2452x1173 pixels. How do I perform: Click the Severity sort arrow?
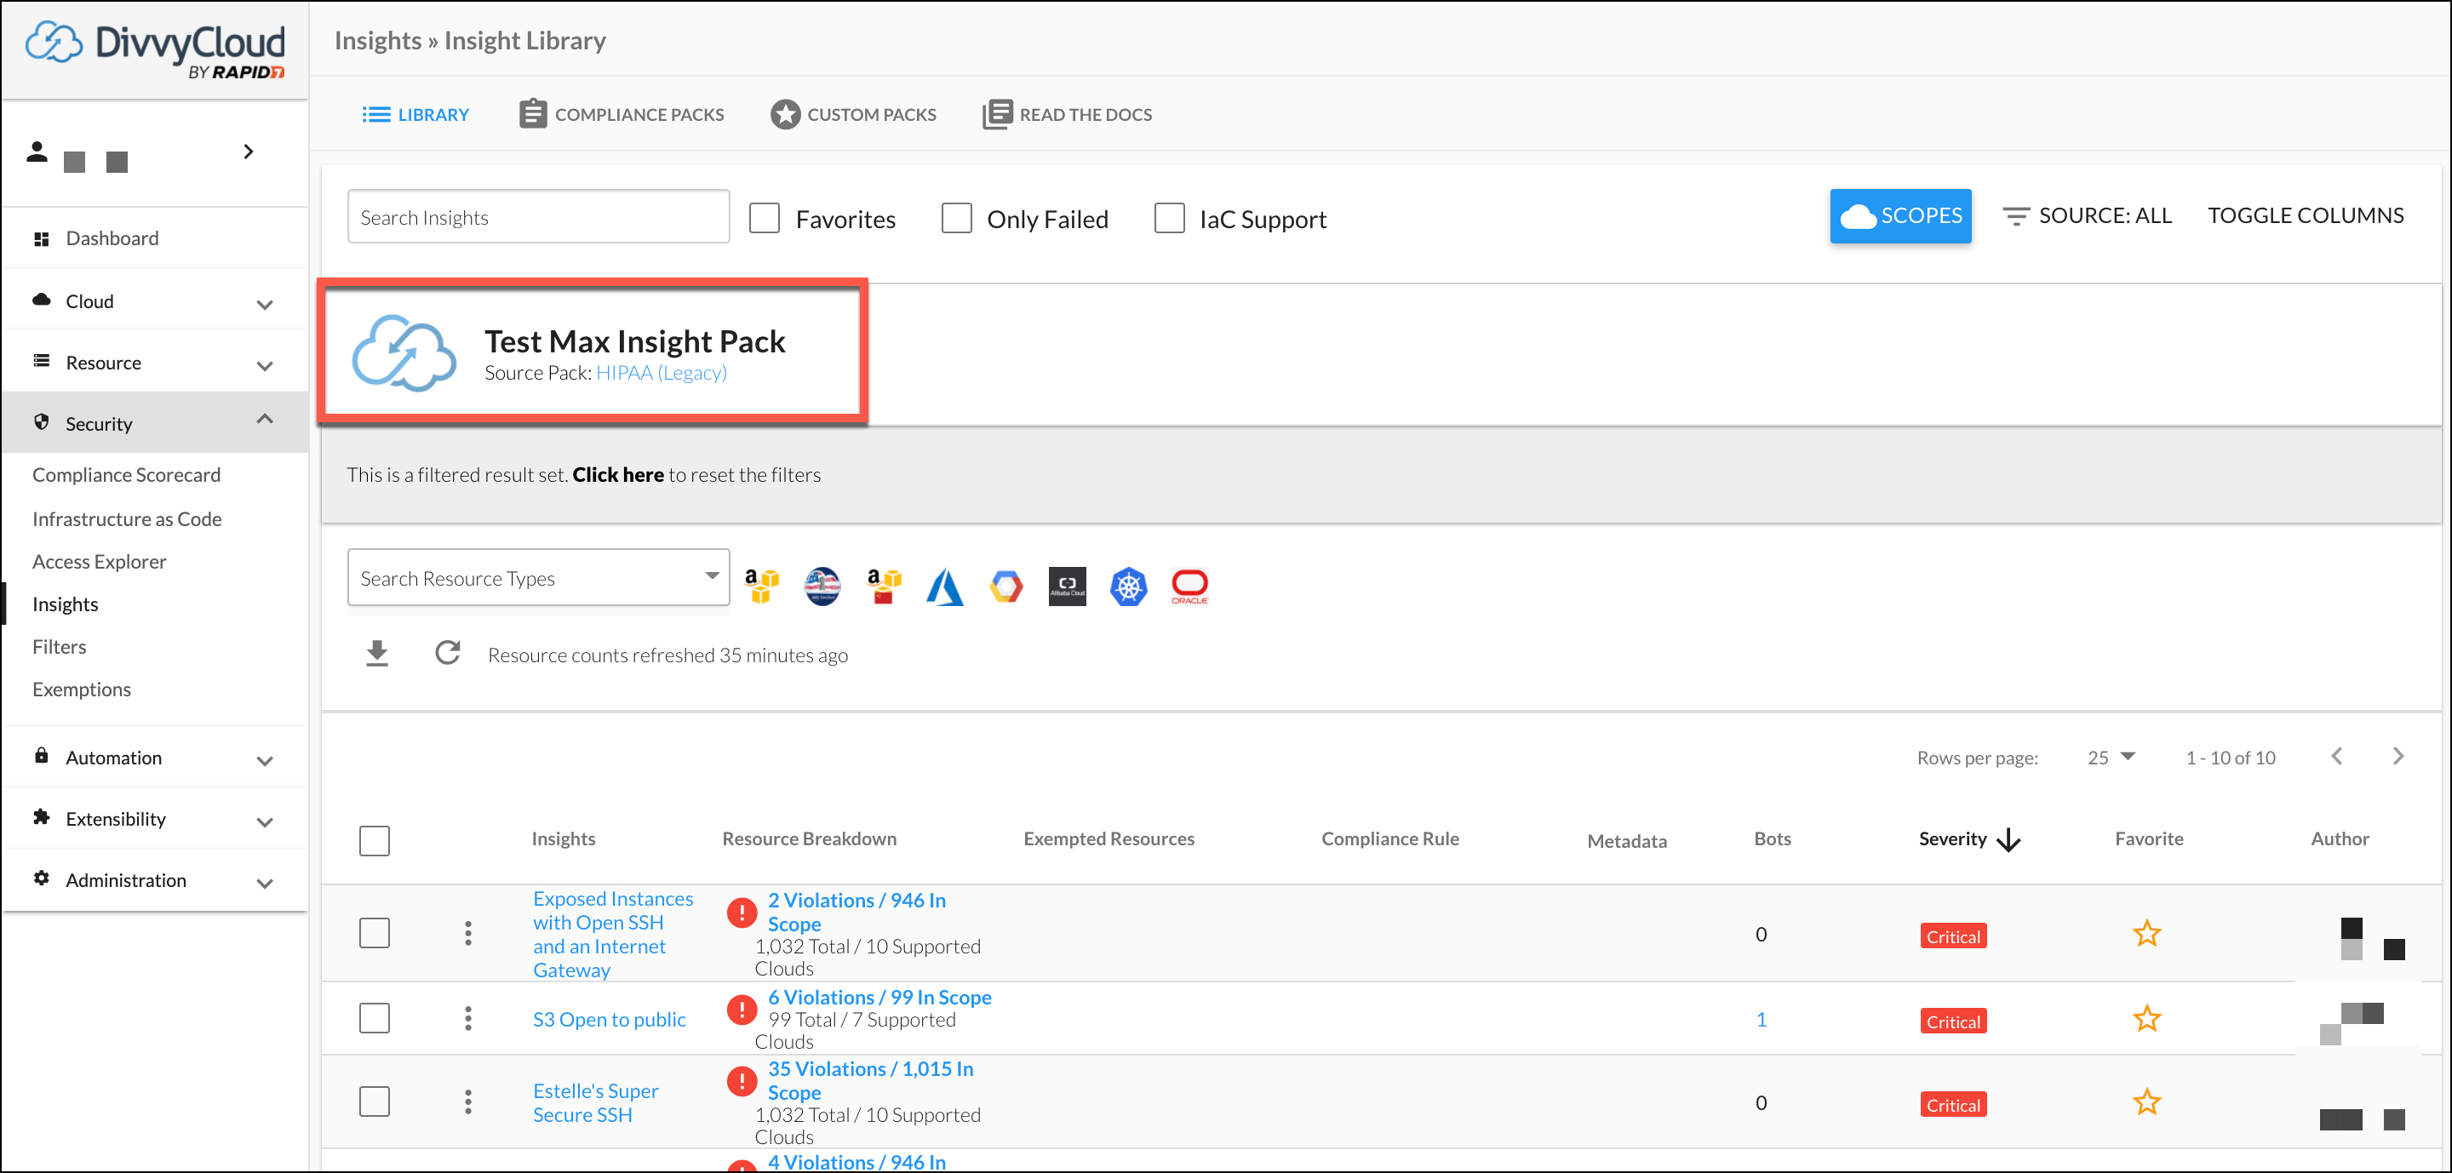click(x=2008, y=840)
